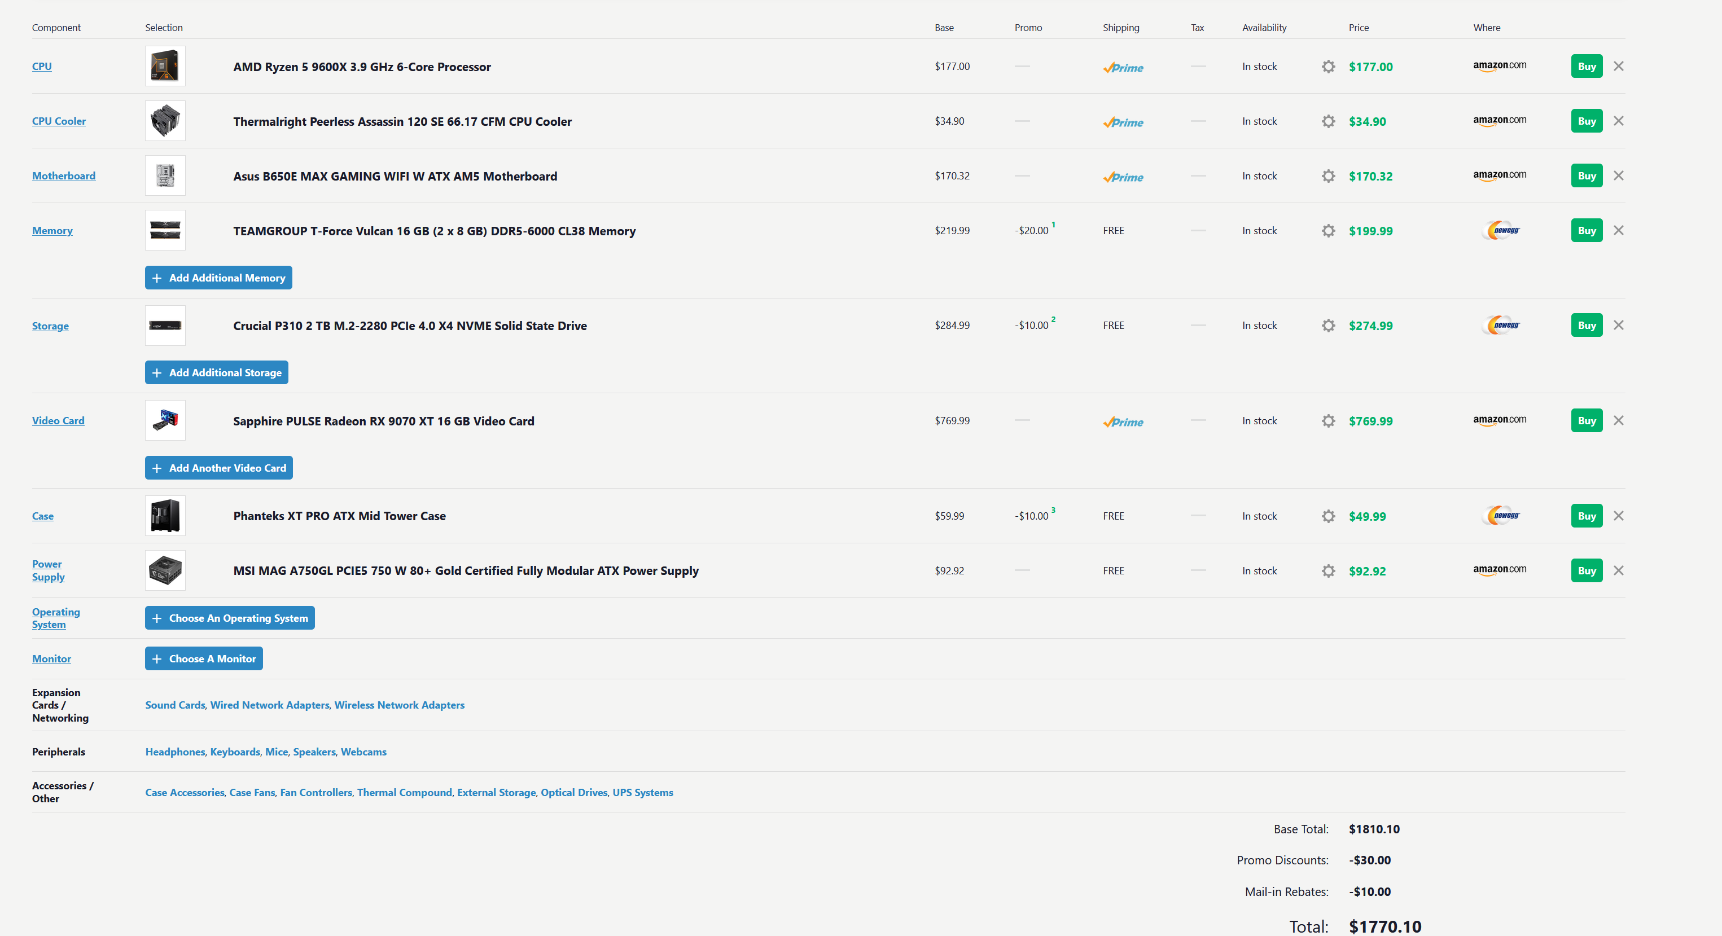Buy the TEAMGROUP T-Force Vulcan memory

click(x=1587, y=231)
